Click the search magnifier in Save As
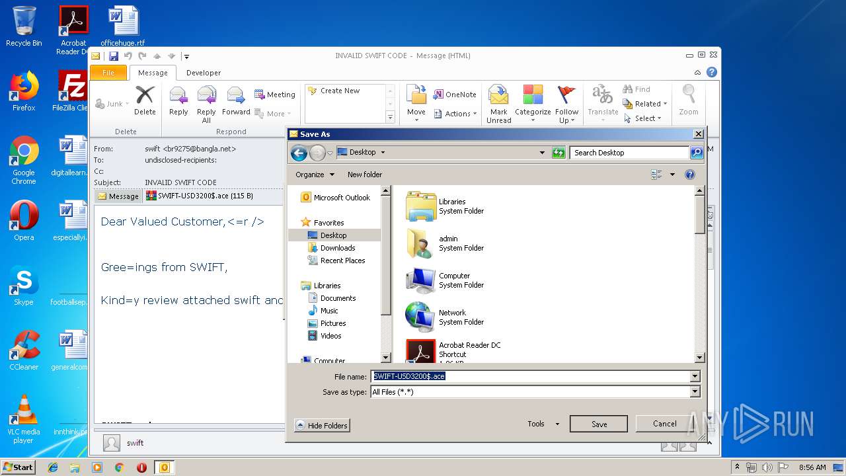 click(x=697, y=153)
